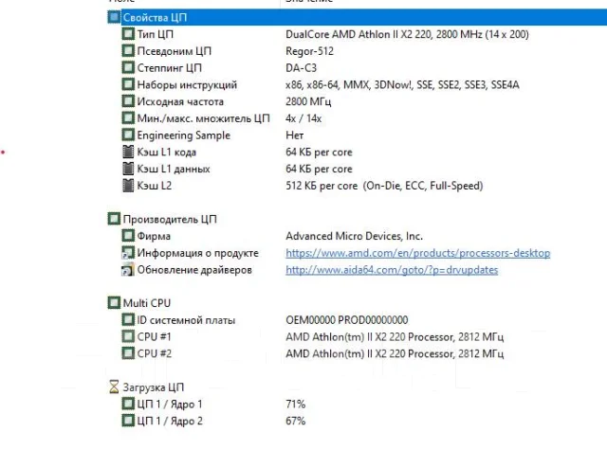
Task: Click the icon beside Фирма
Action: click(128, 236)
